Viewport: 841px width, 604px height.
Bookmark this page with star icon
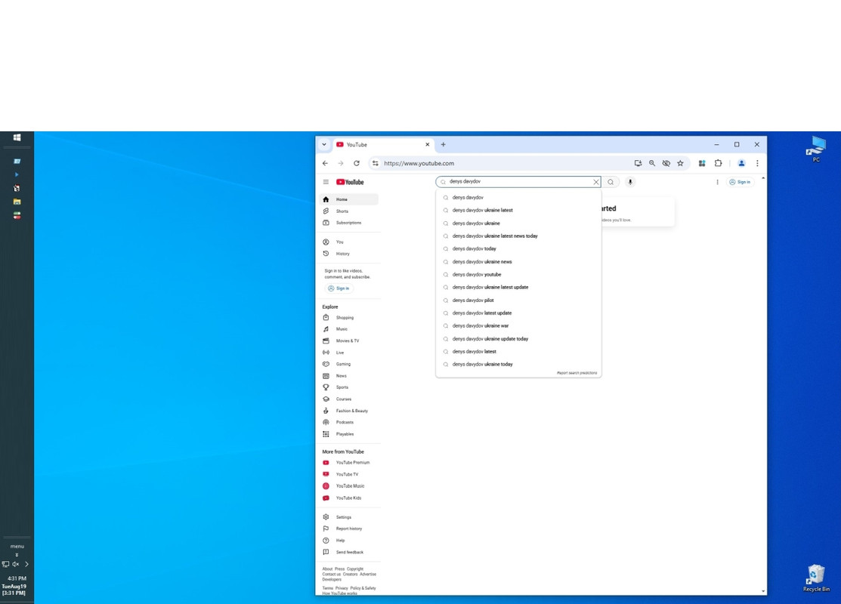coord(680,164)
